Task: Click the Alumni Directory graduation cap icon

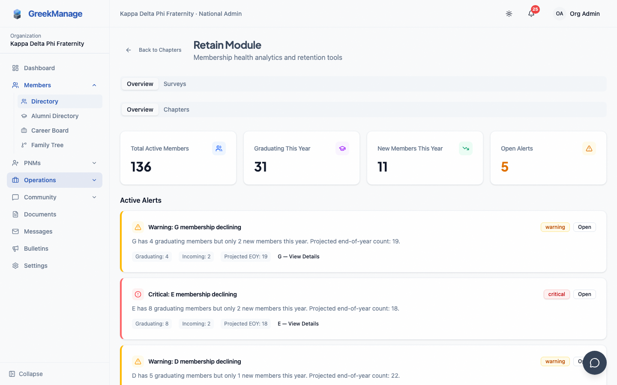Action: click(24, 116)
